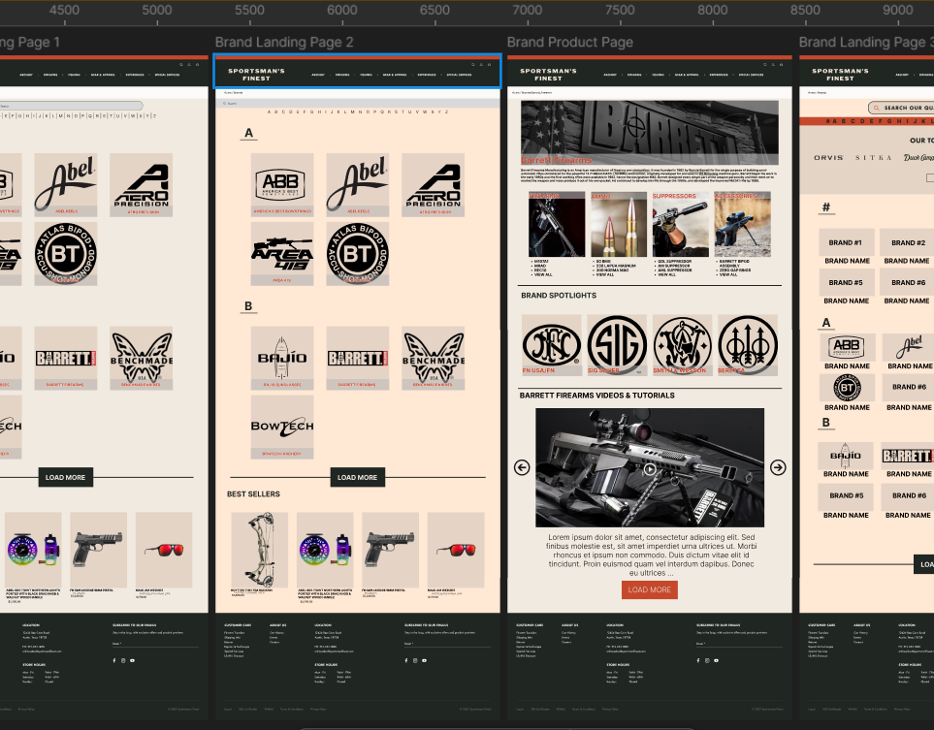Select pistol product thumbnail in Landing Page 2
934x730 pixels.
pyautogui.click(x=390, y=551)
